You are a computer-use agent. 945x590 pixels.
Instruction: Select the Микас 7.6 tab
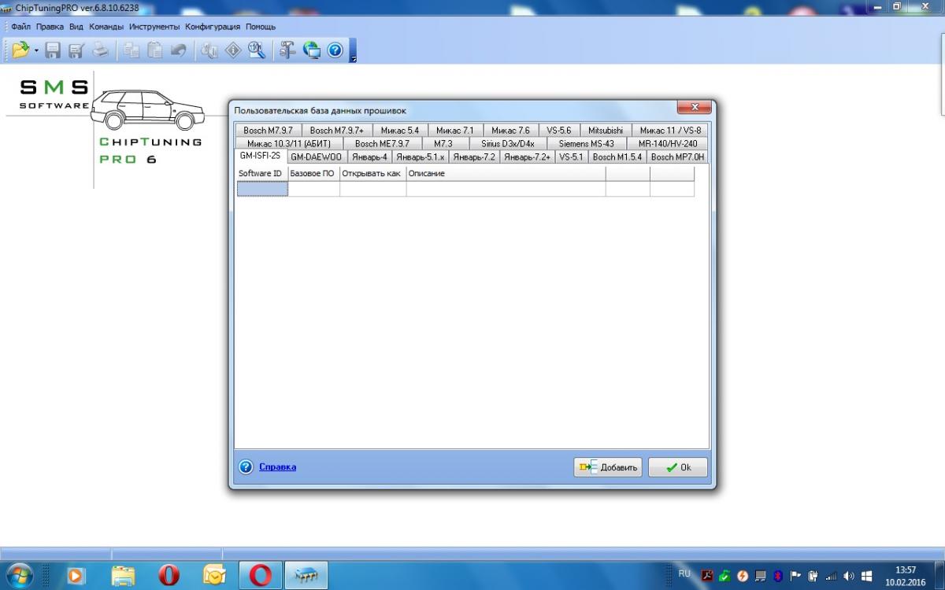(510, 131)
